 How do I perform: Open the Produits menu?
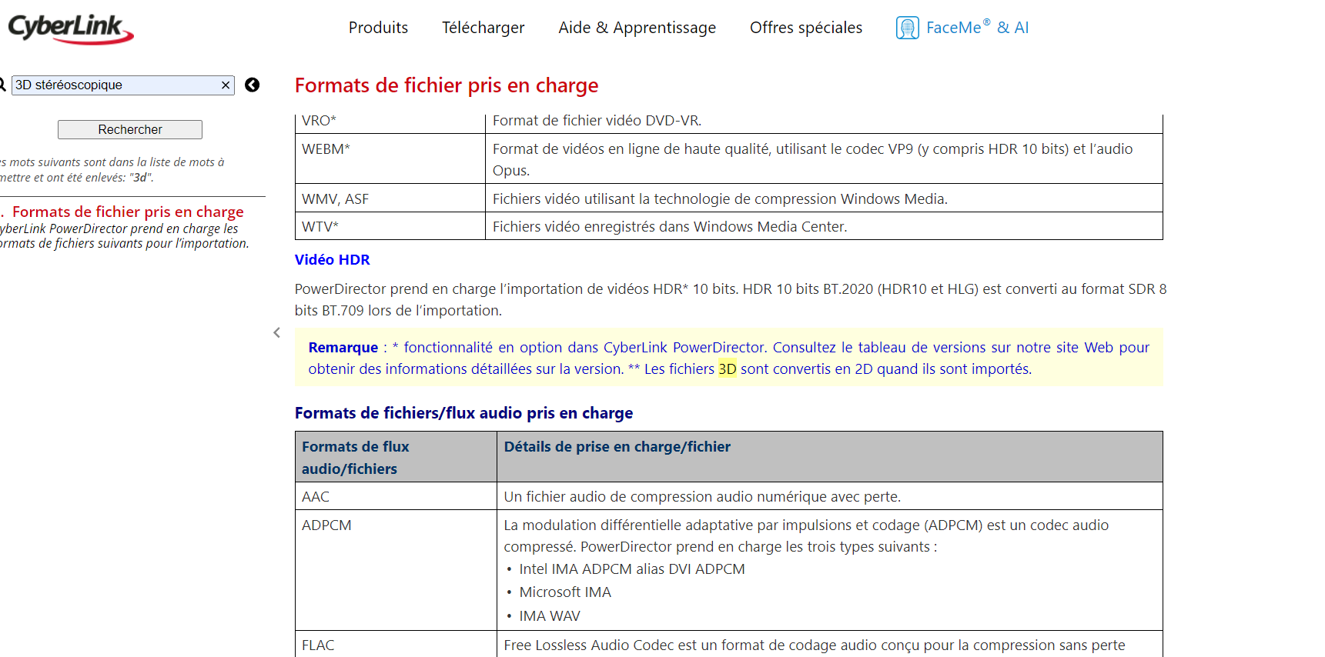click(x=378, y=28)
